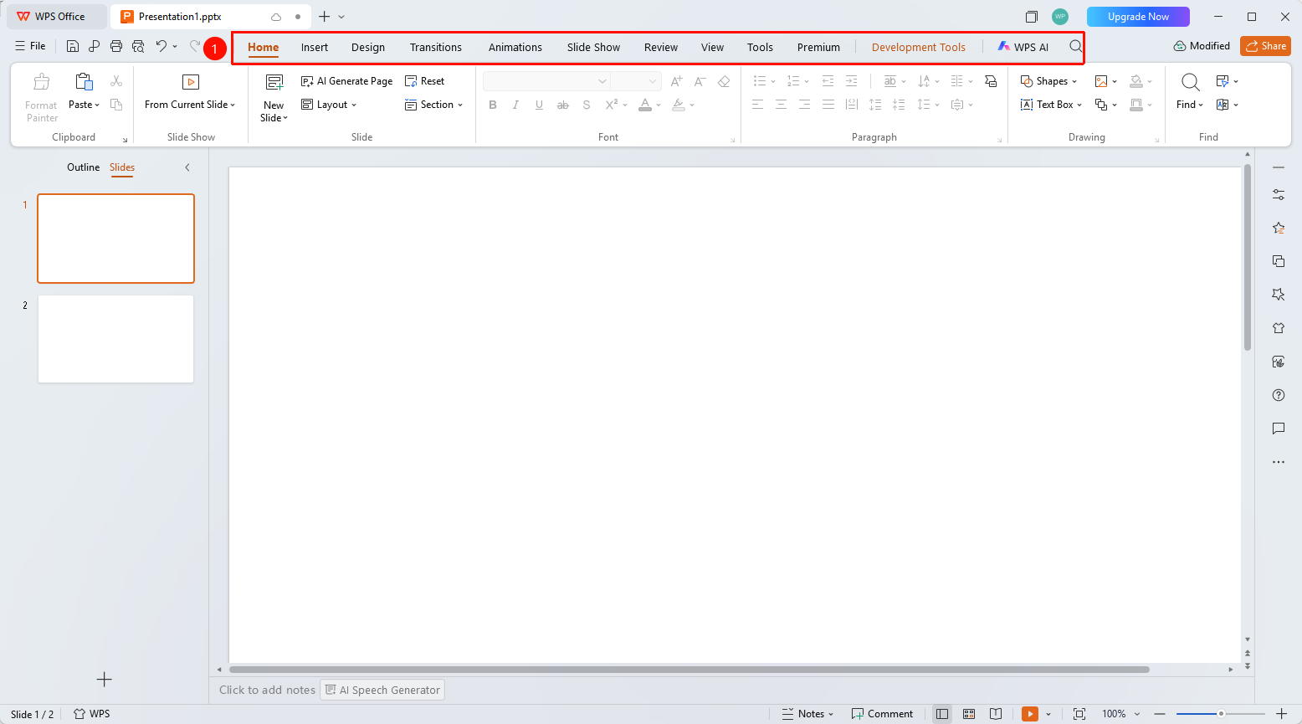Open Print Preview icon beside Print
Screen dimensions: 1302x724
click(138, 46)
